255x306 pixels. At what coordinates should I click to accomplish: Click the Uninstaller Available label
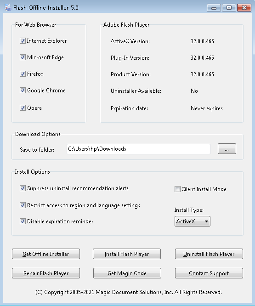click(136, 91)
